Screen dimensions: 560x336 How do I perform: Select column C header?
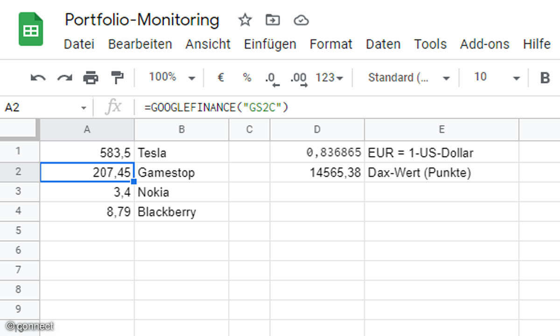click(249, 130)
